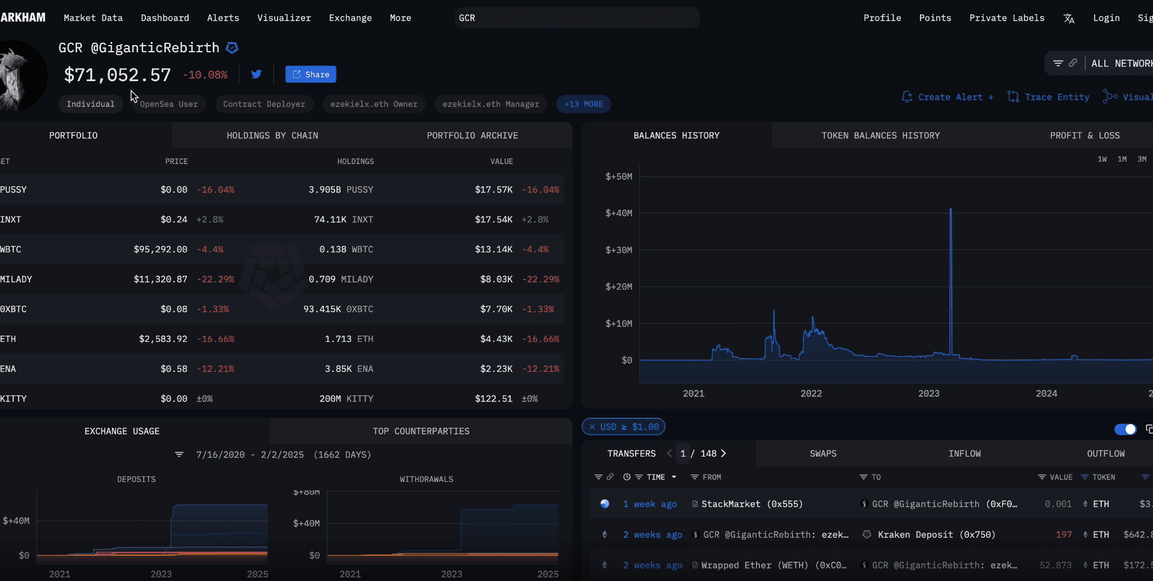The image size is (1153, 581).
Task: Switch to the Portfolio Archive tab
Action: coord(473,135)
